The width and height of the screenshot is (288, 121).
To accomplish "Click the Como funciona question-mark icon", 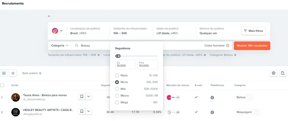I will coord(228,46).
